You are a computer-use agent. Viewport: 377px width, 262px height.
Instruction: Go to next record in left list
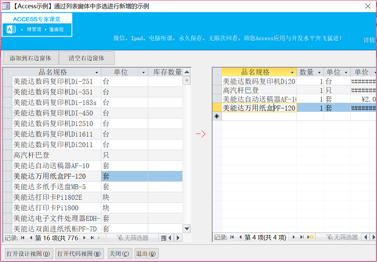click(84, 238)
